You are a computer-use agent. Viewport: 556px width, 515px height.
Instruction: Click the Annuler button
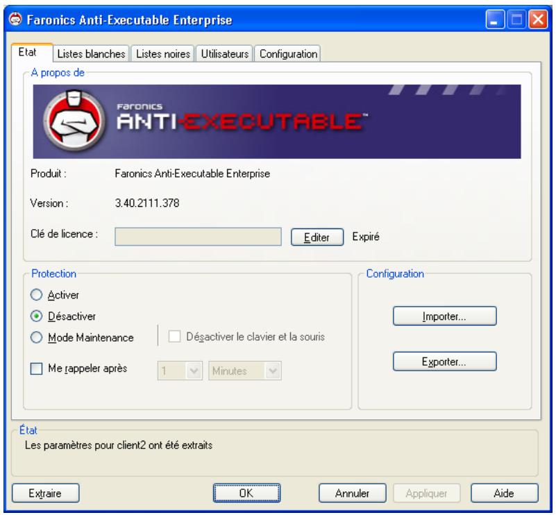(x=352, y=493)
